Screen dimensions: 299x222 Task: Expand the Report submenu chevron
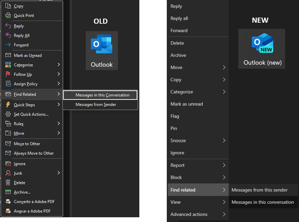click(x=224, y=165)
